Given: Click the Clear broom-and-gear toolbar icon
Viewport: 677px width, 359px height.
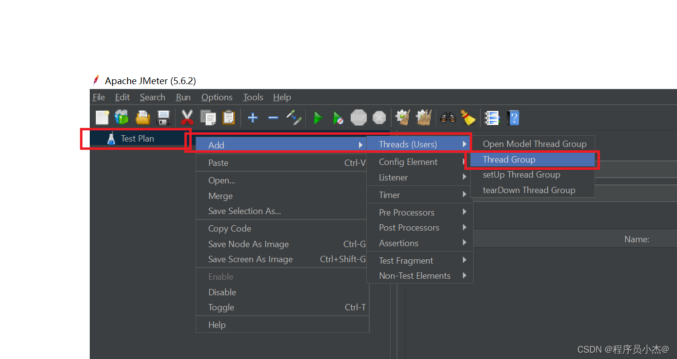Looking at the screenshot, I should click(403, 117).
